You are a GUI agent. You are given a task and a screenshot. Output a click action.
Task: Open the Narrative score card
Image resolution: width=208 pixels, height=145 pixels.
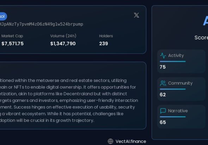(x=181, y=117)
